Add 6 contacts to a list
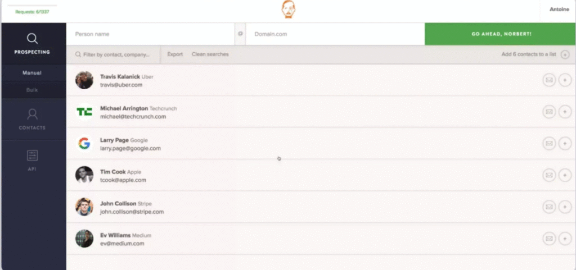Image resolution: width=576 pixels, height=270 pixels. [x=535, y=54]
